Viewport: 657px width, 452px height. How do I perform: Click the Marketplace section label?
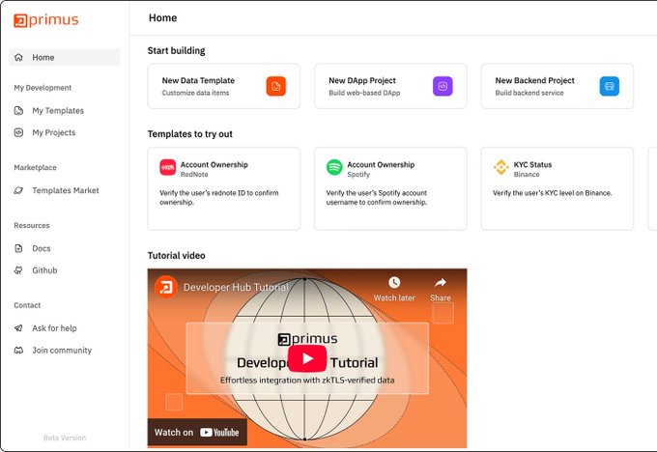35,167
